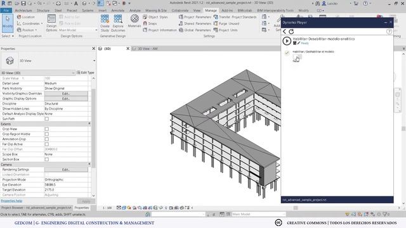This screenshot has width=406, height=228.
Task: Open the File tab
Action: tap(6, 10)
